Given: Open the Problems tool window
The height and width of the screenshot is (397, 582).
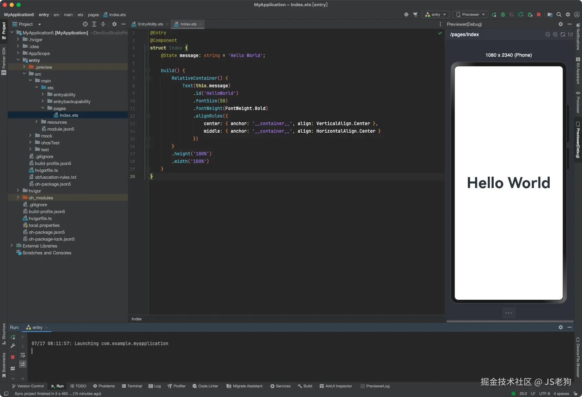Looking at the screenshot, I should tap(104, 386).
